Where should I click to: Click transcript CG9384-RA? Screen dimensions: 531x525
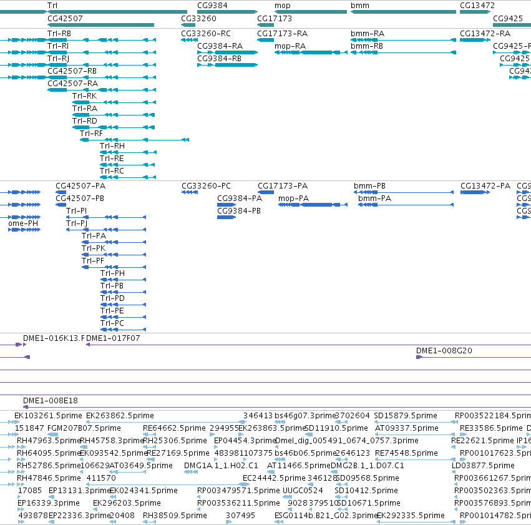(220, 46)
